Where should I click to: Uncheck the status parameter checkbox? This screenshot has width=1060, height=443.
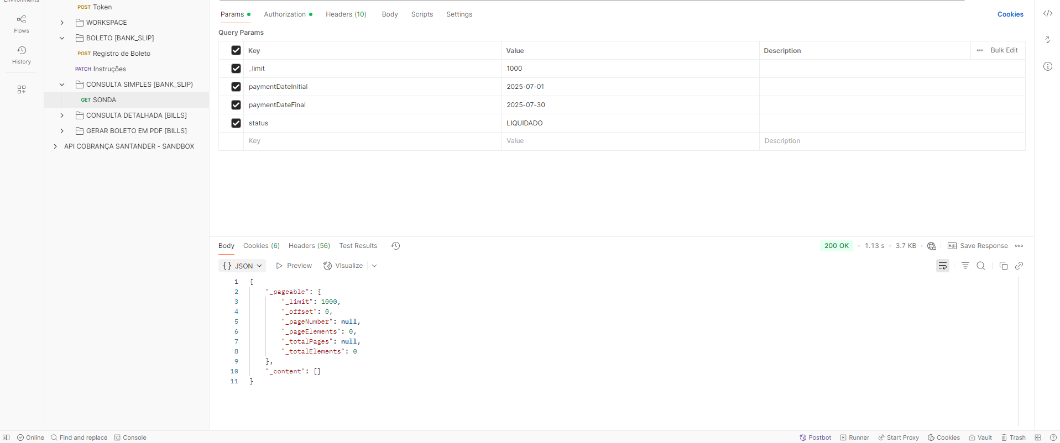(x=236, y=123)
